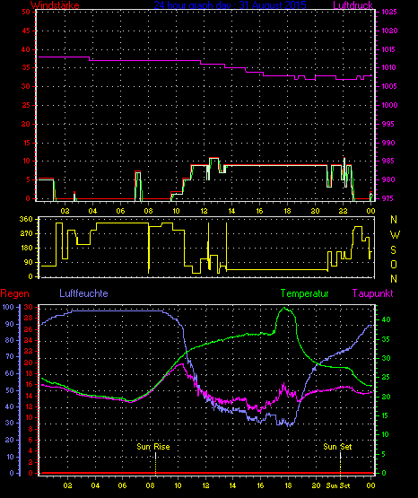
Task: Click the Sun Rise marker text
Action: click(153, 447)
